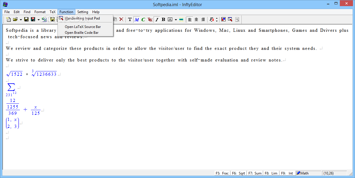
Task: Click the matrix with 1, x, 2, 3
Action: coord(13,123)
